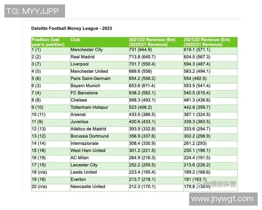Click the 'FC Barcelona' club name
The height and width of the screenshot is (210, 262).
[84, 93]
